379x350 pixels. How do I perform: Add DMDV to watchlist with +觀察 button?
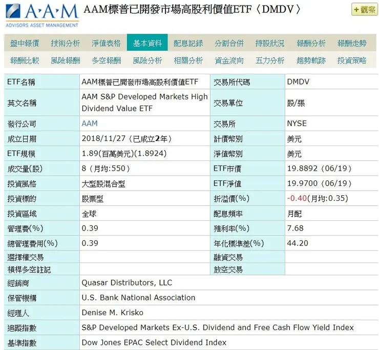click(x=365, y=10)
